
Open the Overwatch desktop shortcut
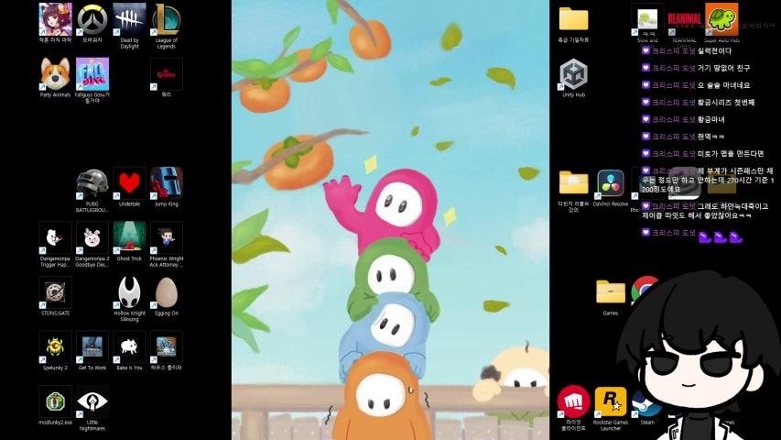(92, 19)
